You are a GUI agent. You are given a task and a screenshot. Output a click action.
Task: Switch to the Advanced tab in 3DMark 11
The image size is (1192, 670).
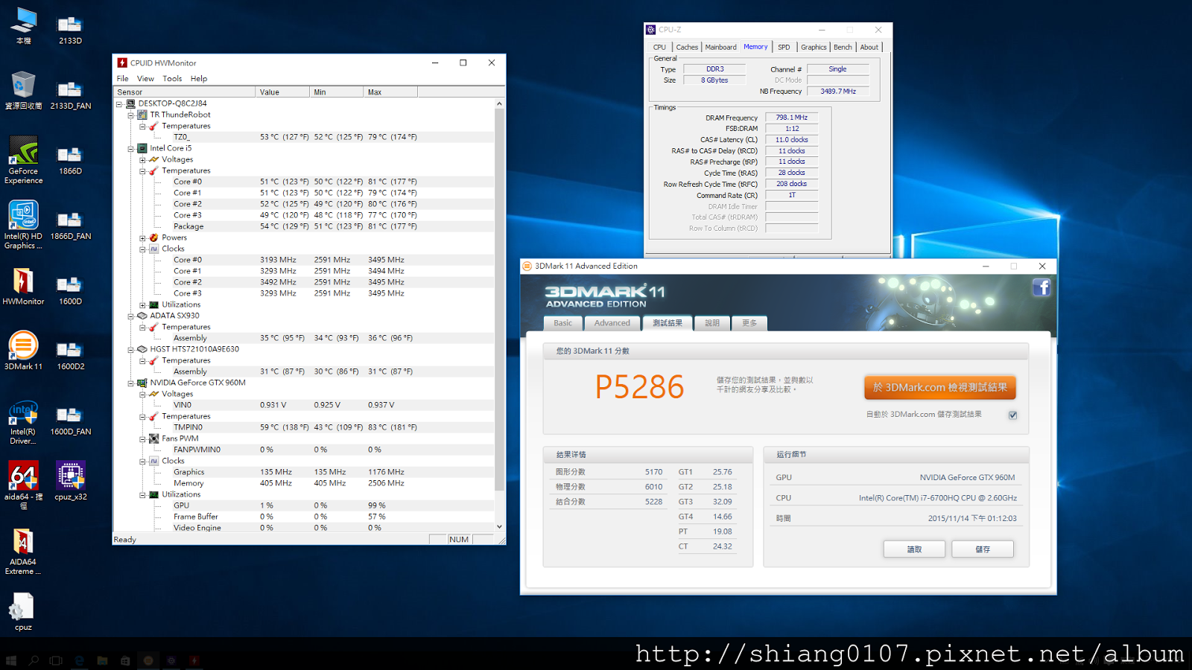[612, 323]
